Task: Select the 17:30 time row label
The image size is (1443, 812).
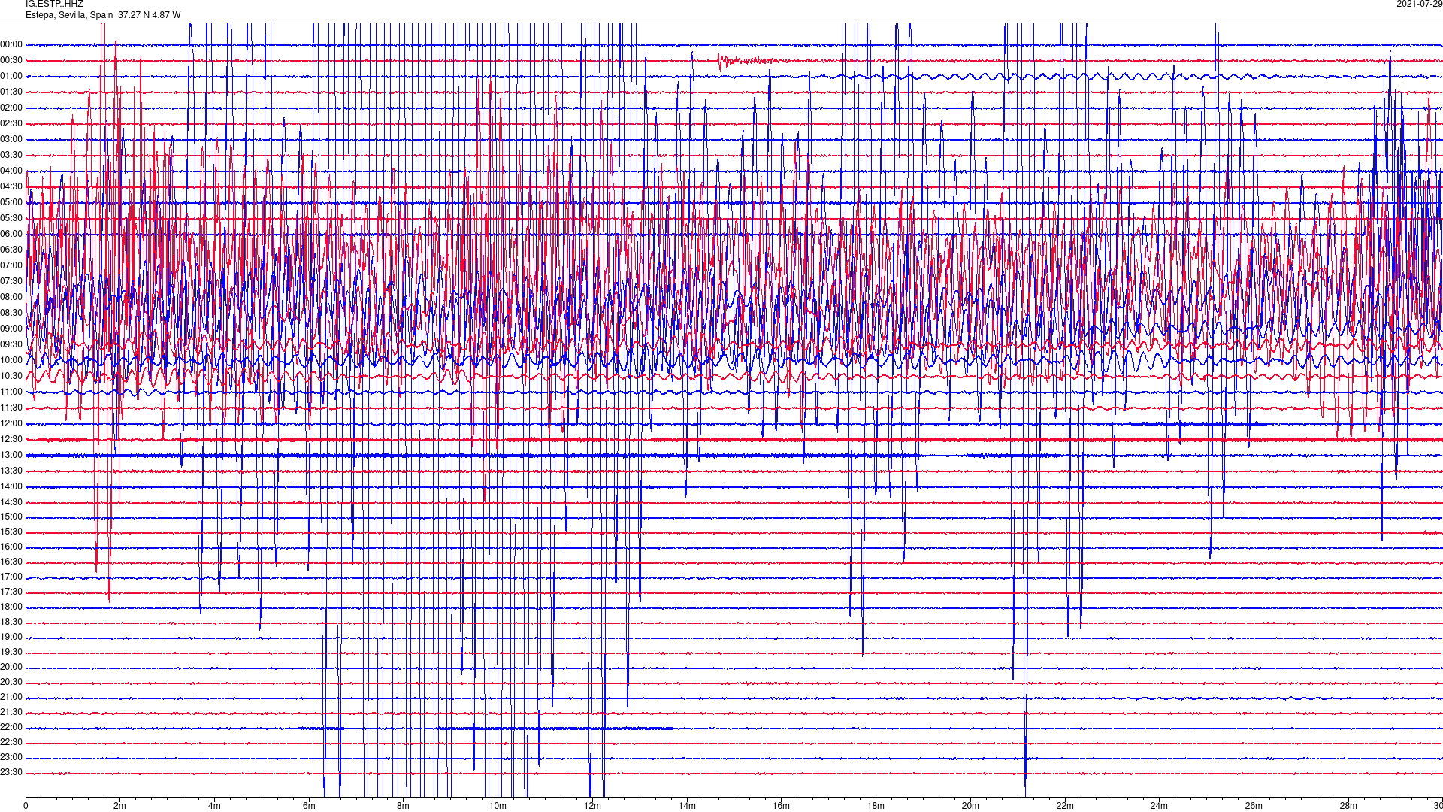Action: (11, 592)
